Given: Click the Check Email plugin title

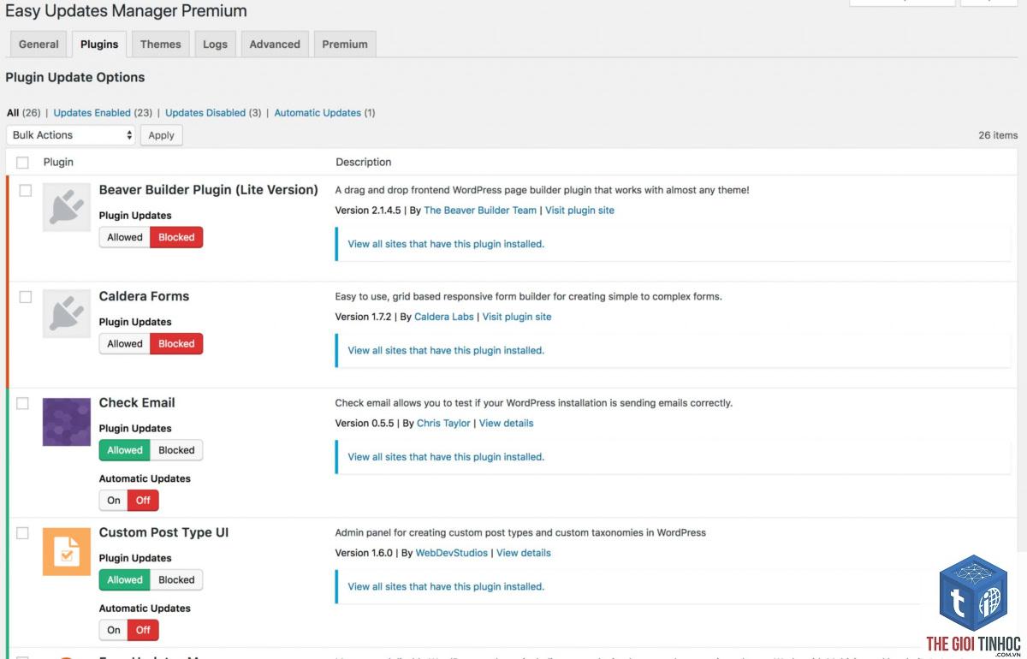Looking at the screenshot, I should click(x=137, y=402).
